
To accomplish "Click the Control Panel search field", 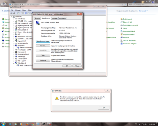I will point(143,5).
